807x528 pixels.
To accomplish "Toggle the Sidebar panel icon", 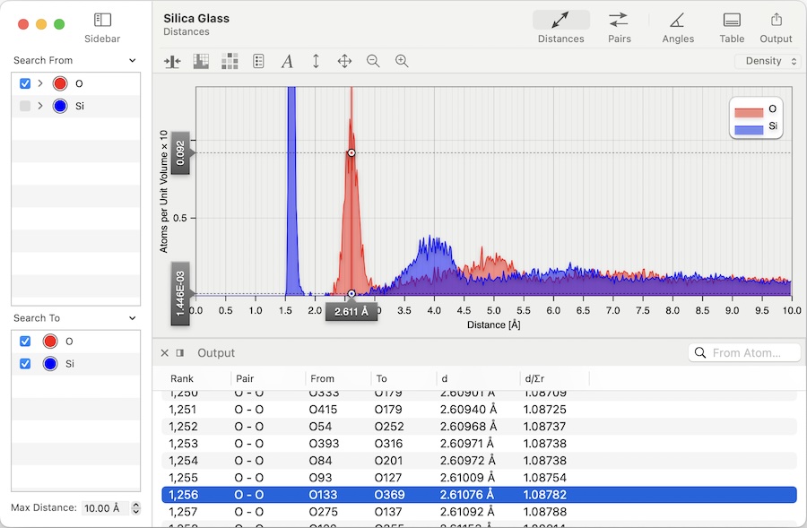I will pos(102,20).
